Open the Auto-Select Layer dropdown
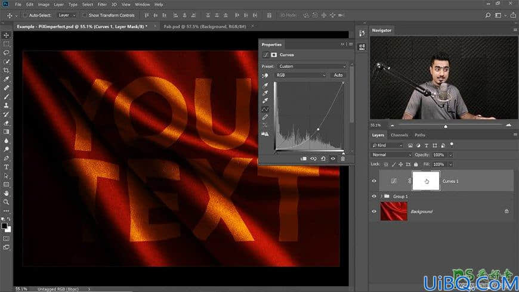The image size is (519, 292). click(67, 15)
